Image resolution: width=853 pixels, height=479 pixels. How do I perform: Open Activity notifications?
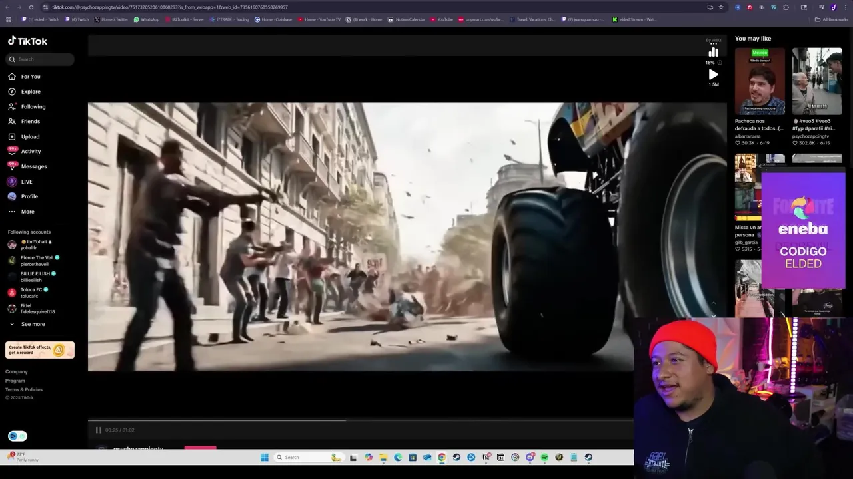point(25,152)
